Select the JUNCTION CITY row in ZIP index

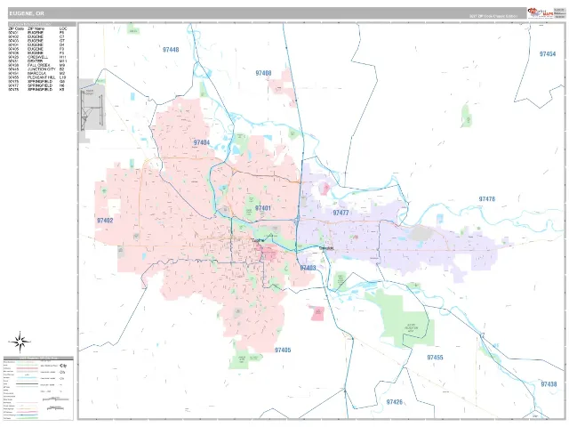(37, 69)
